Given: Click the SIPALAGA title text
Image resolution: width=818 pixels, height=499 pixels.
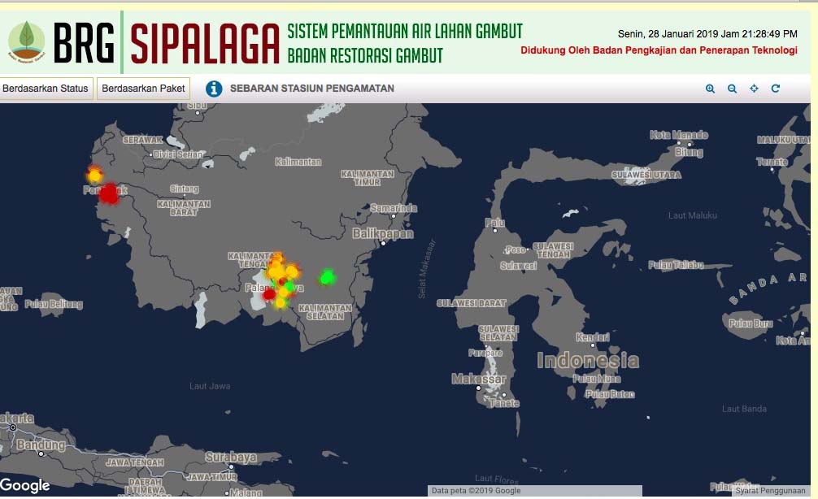Looking at the screenshot, I should [x=204, y=42].
